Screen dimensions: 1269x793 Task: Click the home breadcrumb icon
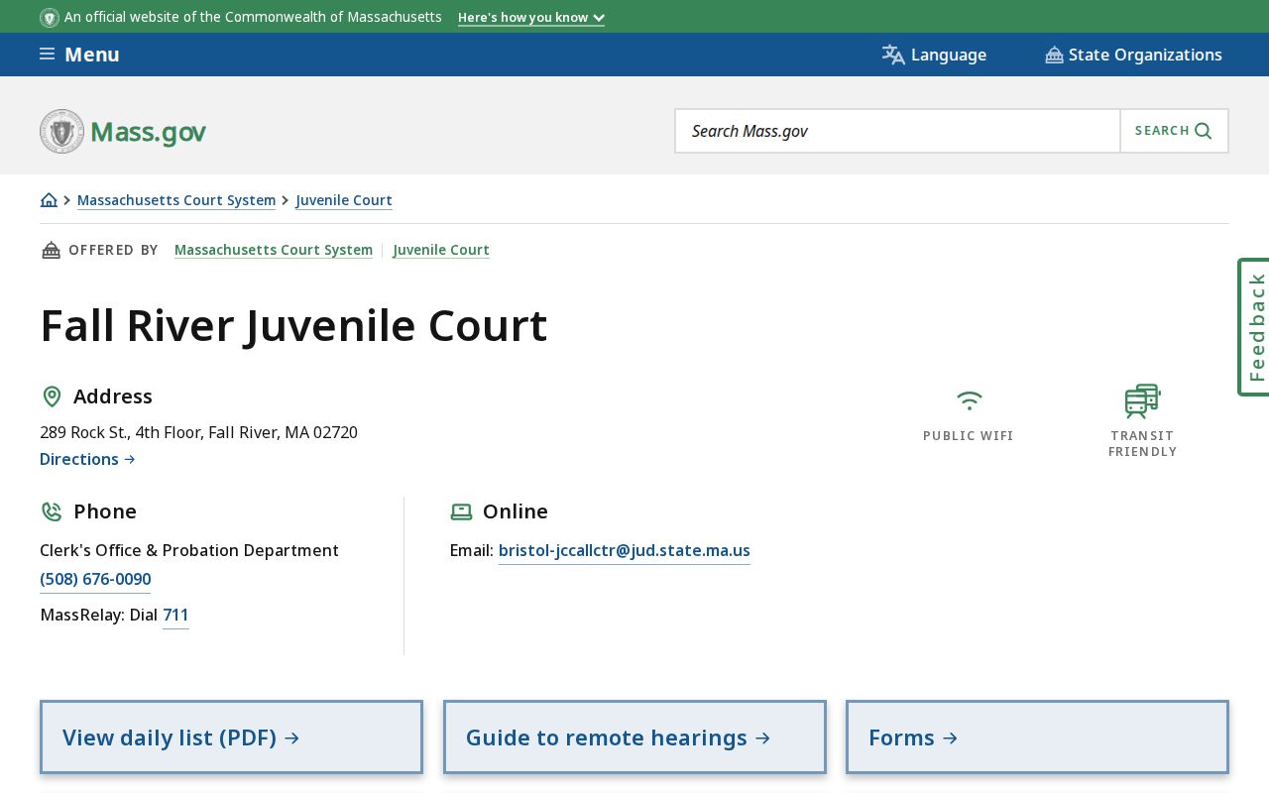click(x=49, y=200)
